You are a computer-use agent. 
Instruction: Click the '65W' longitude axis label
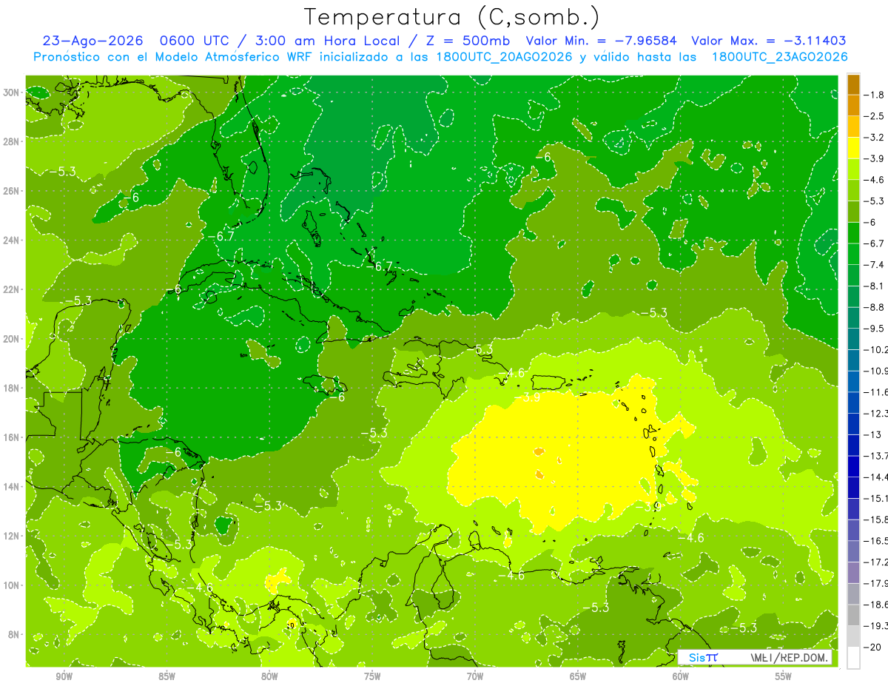coord(578,676)
